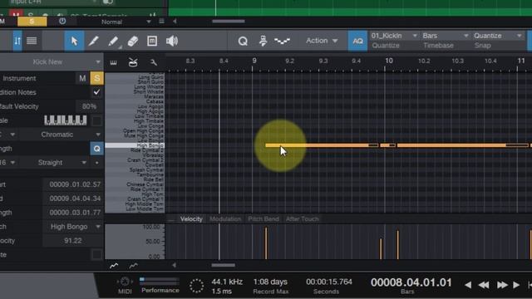Click the left arrow beside the bottom scrollbar
This screenshot has height=299, width=532.
(174, 265)
